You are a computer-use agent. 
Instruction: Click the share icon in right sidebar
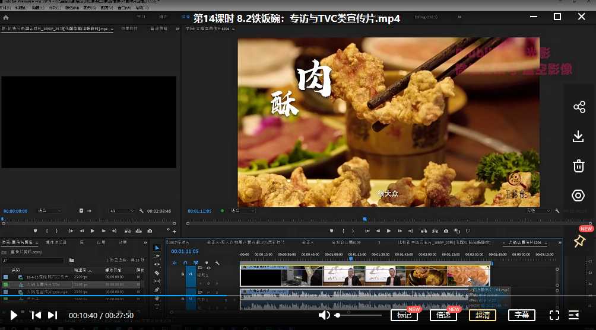coord(579,107)
